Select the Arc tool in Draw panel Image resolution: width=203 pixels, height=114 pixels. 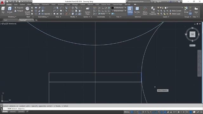(x=61, y=8)
